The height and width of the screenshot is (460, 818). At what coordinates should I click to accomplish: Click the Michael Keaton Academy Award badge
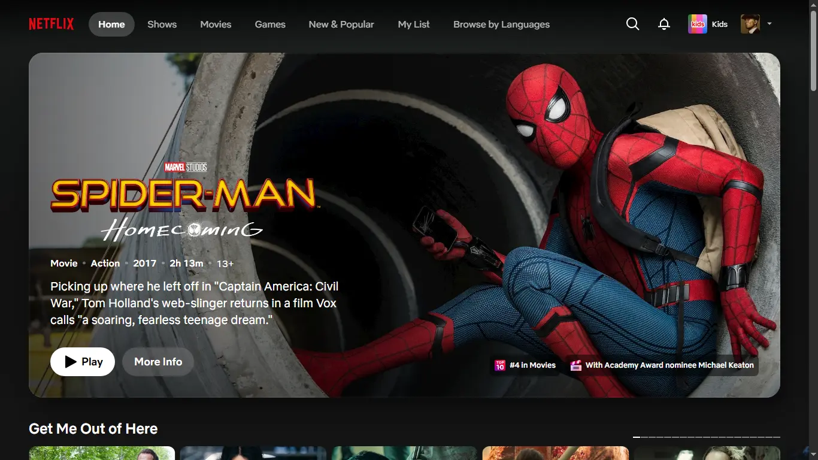pos(662,365)
